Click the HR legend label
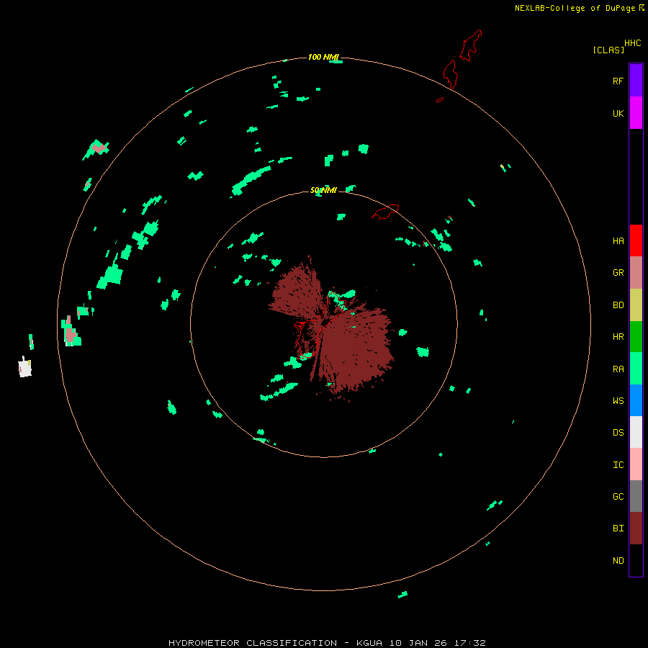Image resolution: width=648 pixels, height=648 pixels. pos(618,337)
